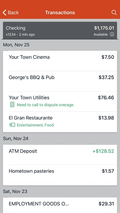This screenshot has height=213, width=120.
Task: Tap the tag icon under El Gran Restaurante
Action: tap(12, 125)
